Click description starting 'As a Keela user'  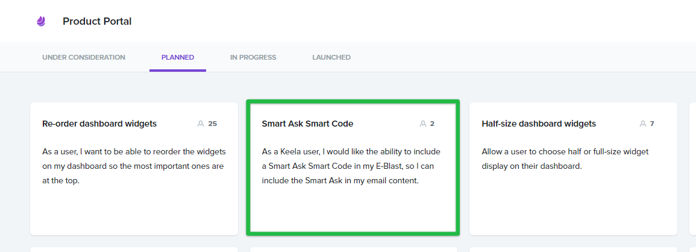click(x=351, y=166)
